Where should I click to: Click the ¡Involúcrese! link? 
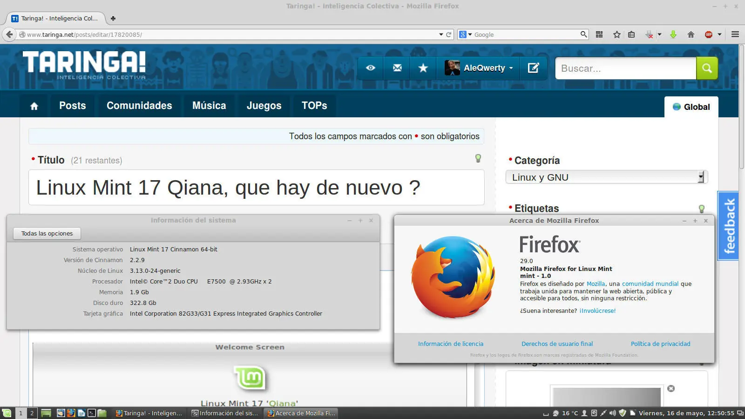pos(597,311)
